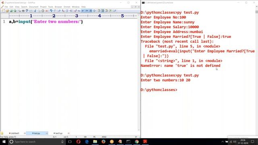Screen dimensions: 258x145
Task: Click the 'Enter two numbers:10 20' output line
Action: [165, 80]
